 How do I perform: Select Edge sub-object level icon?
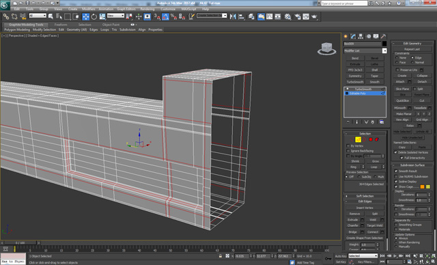click(x=358, y=139)
